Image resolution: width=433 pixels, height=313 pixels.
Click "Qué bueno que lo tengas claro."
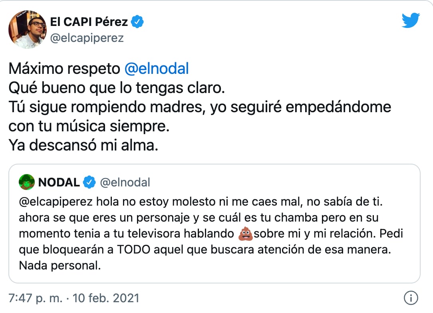(117, 88)
